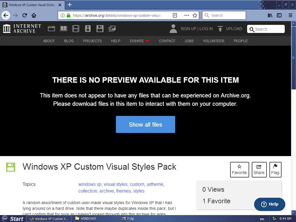Click the tray icon beside the clock
296x222 pixels.
tap(275, 219)
